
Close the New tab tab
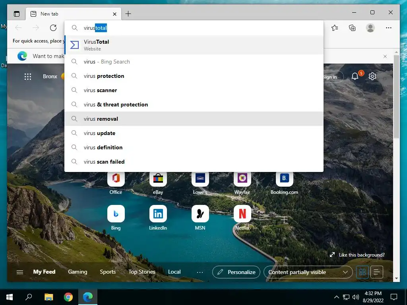pyautogui.click(x=114, y=14)
